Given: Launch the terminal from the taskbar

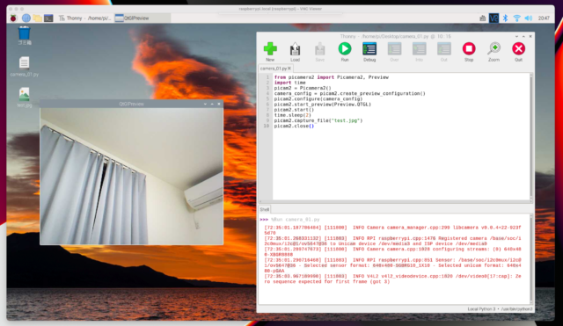Looking at the screenshot, I should (48, 18).
